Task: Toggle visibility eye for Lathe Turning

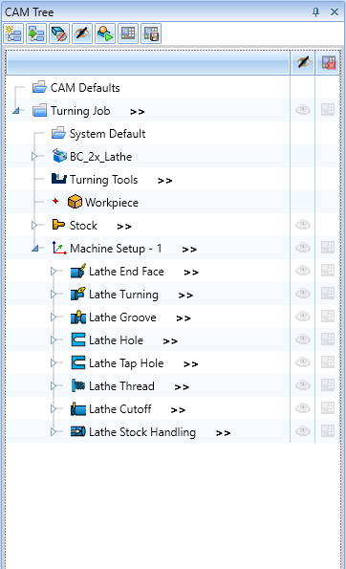Action: [x=303, y=294]
